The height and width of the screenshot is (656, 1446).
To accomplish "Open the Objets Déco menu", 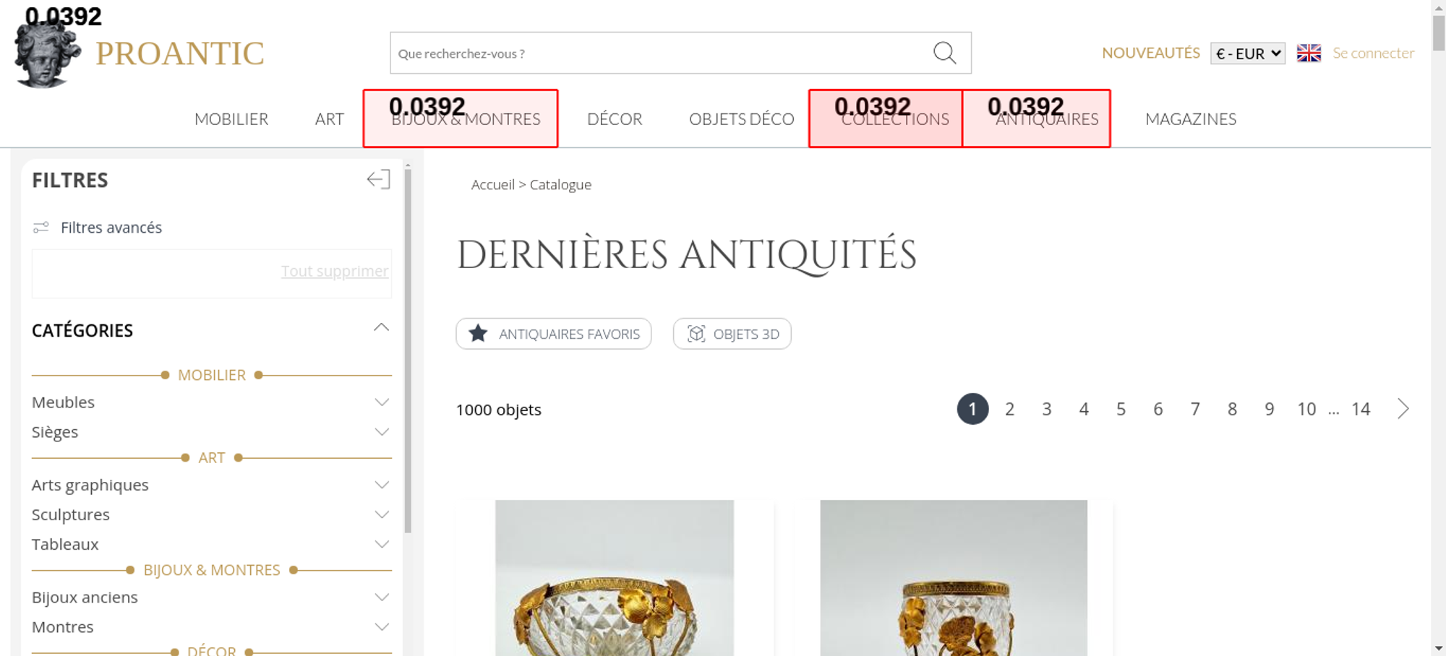I will pyautogui.click(x=741, y=119).
